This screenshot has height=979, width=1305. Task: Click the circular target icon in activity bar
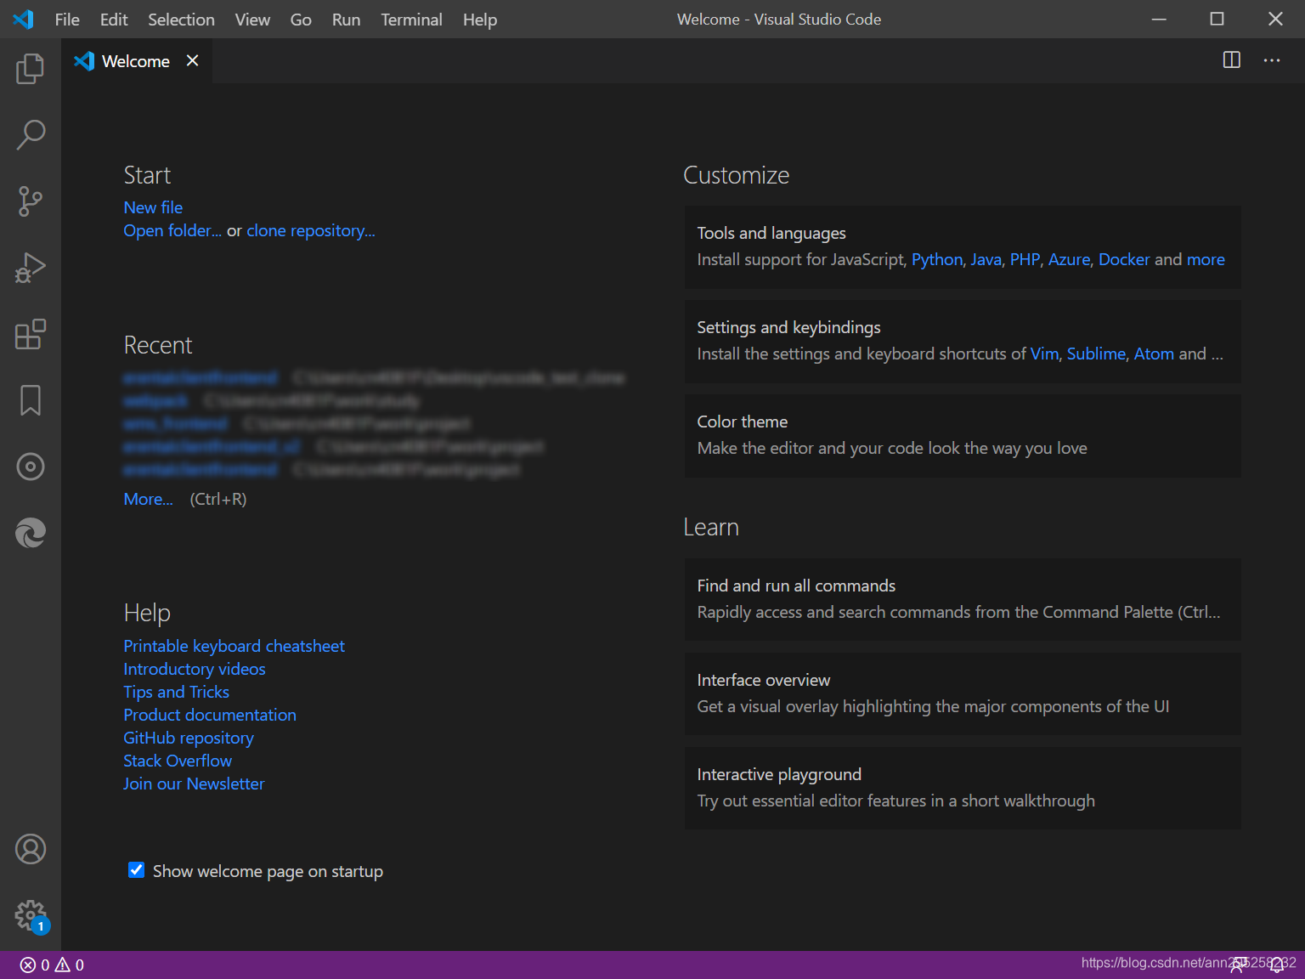point(31,467)
